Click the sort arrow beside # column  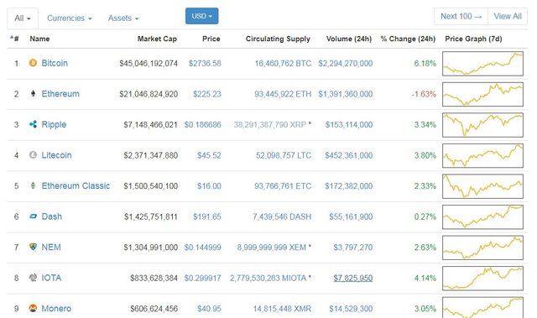(x=12, y=37)
